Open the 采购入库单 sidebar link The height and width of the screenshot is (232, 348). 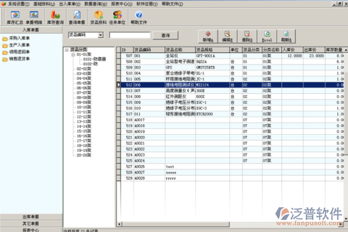(x=19, y=38)
